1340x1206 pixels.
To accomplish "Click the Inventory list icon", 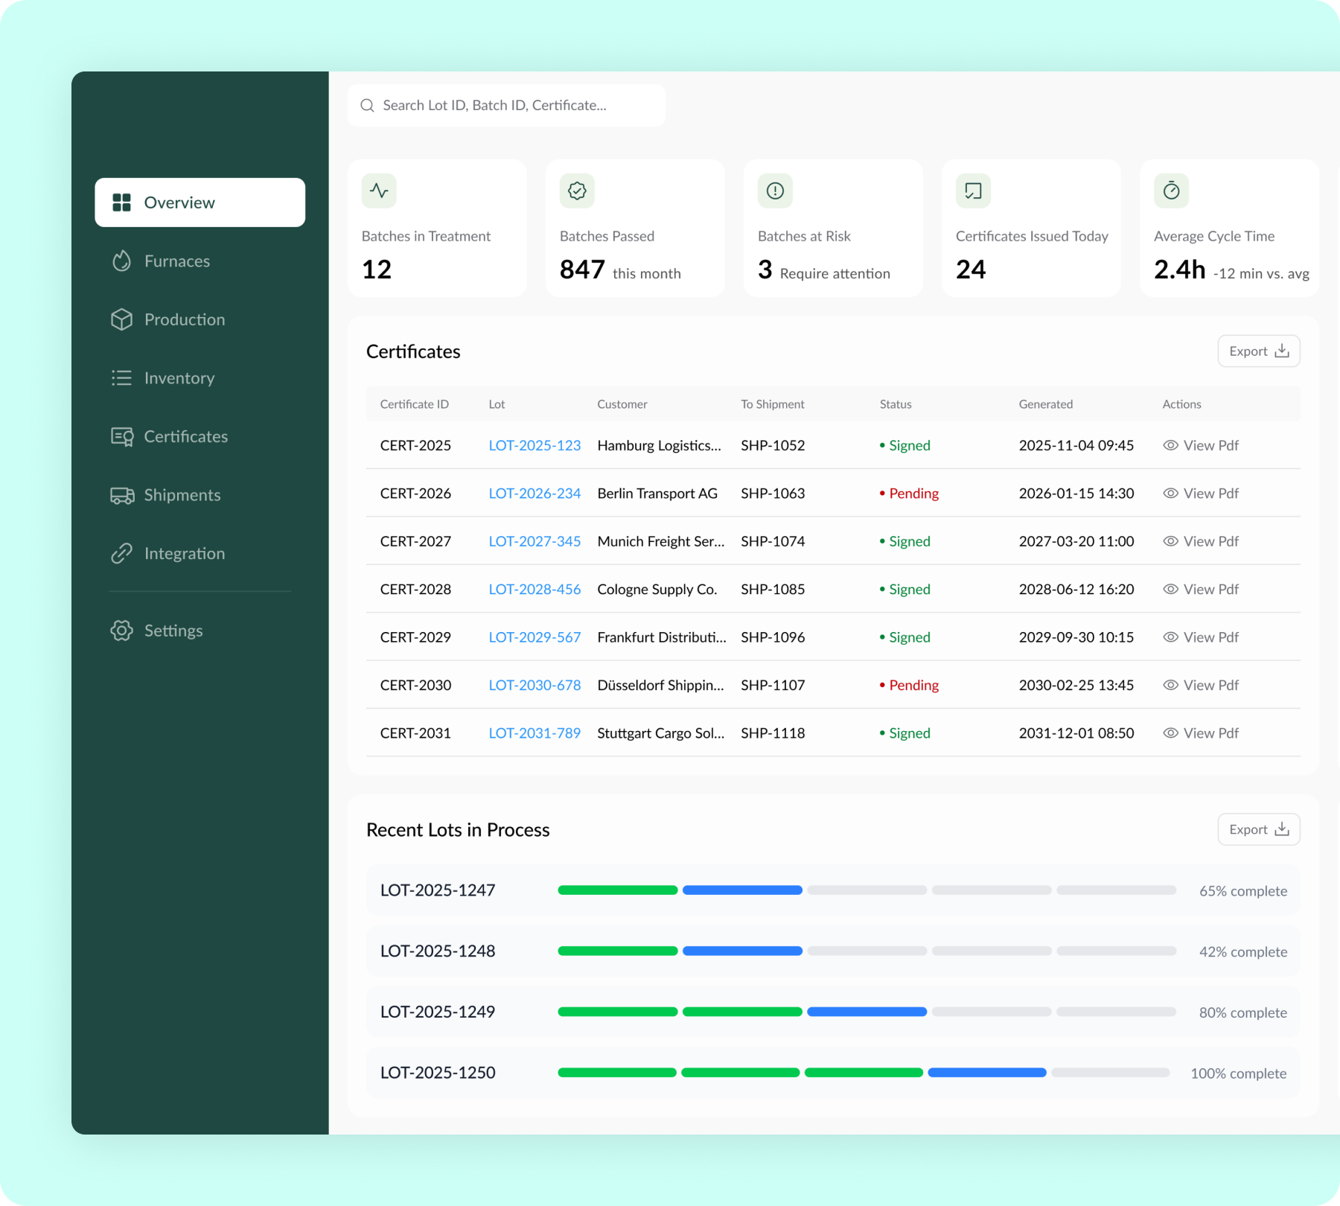I will pos(121,378).
